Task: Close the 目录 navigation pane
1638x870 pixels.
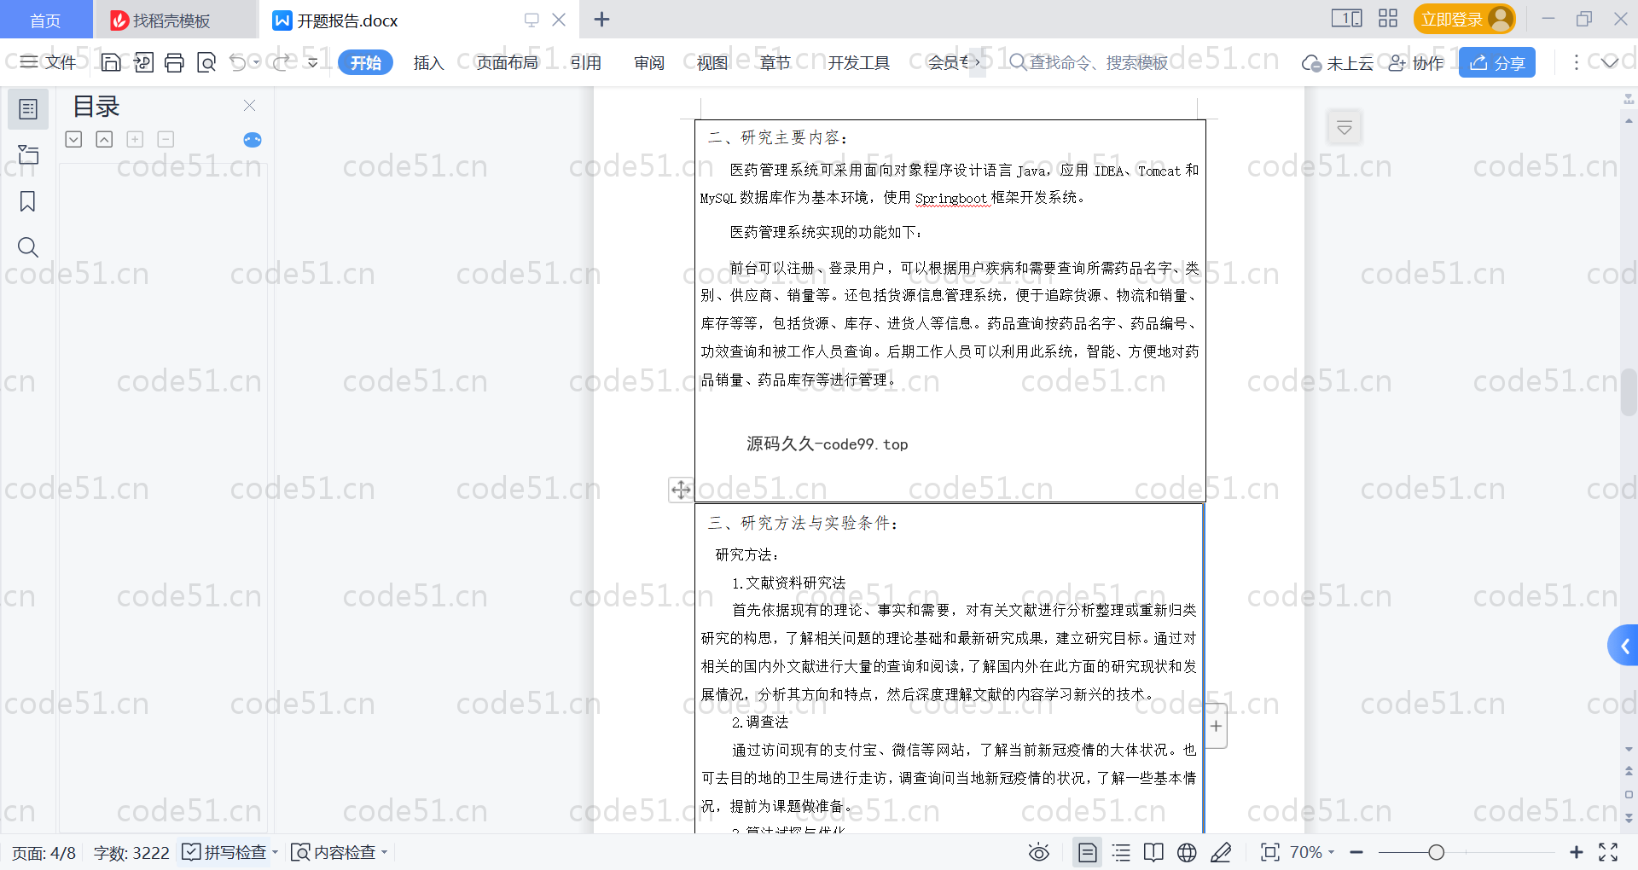Action: (249, 106)
